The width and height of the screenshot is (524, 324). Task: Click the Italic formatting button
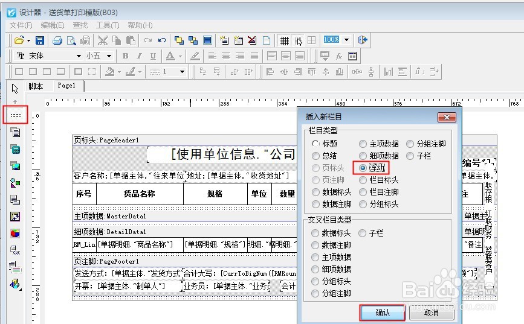[x=139, y=56]
